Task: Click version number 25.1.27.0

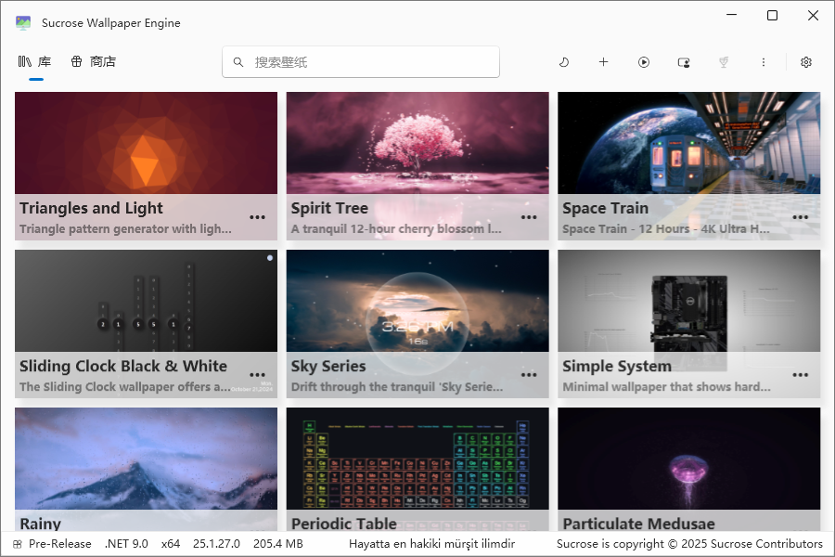Action: pyautogui.click(x=216, y=544)
